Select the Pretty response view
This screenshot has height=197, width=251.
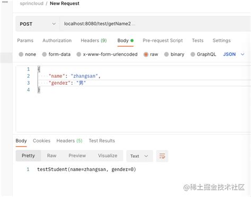tap(28, 156)
